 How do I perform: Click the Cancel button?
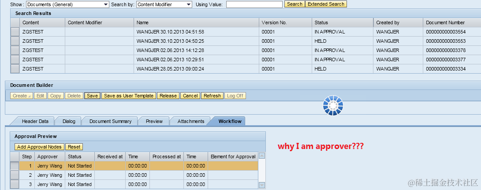coord(190,96)
